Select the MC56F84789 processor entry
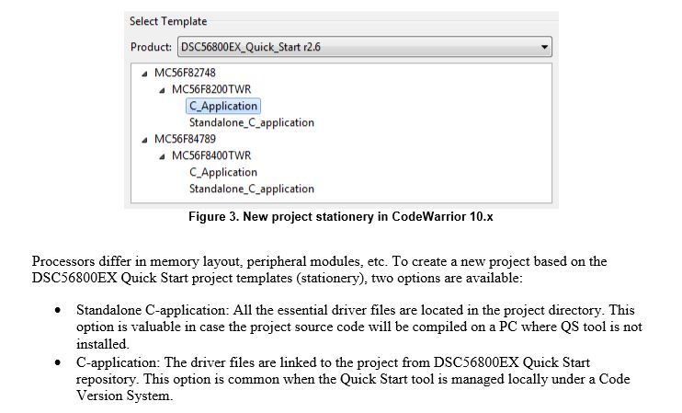 pos(185,139)
